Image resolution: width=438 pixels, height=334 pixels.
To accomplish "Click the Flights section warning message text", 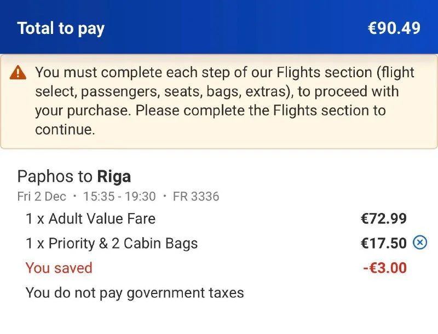I will 224,101.
